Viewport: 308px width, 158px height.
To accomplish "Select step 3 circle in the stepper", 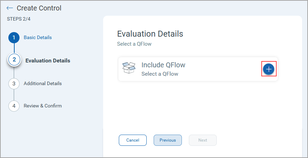I will (x=14, y=83).
